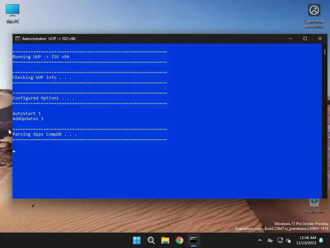Open Google Chrome from the taskbar
This screenshot has height=248, width=330.
click(180, 240)
